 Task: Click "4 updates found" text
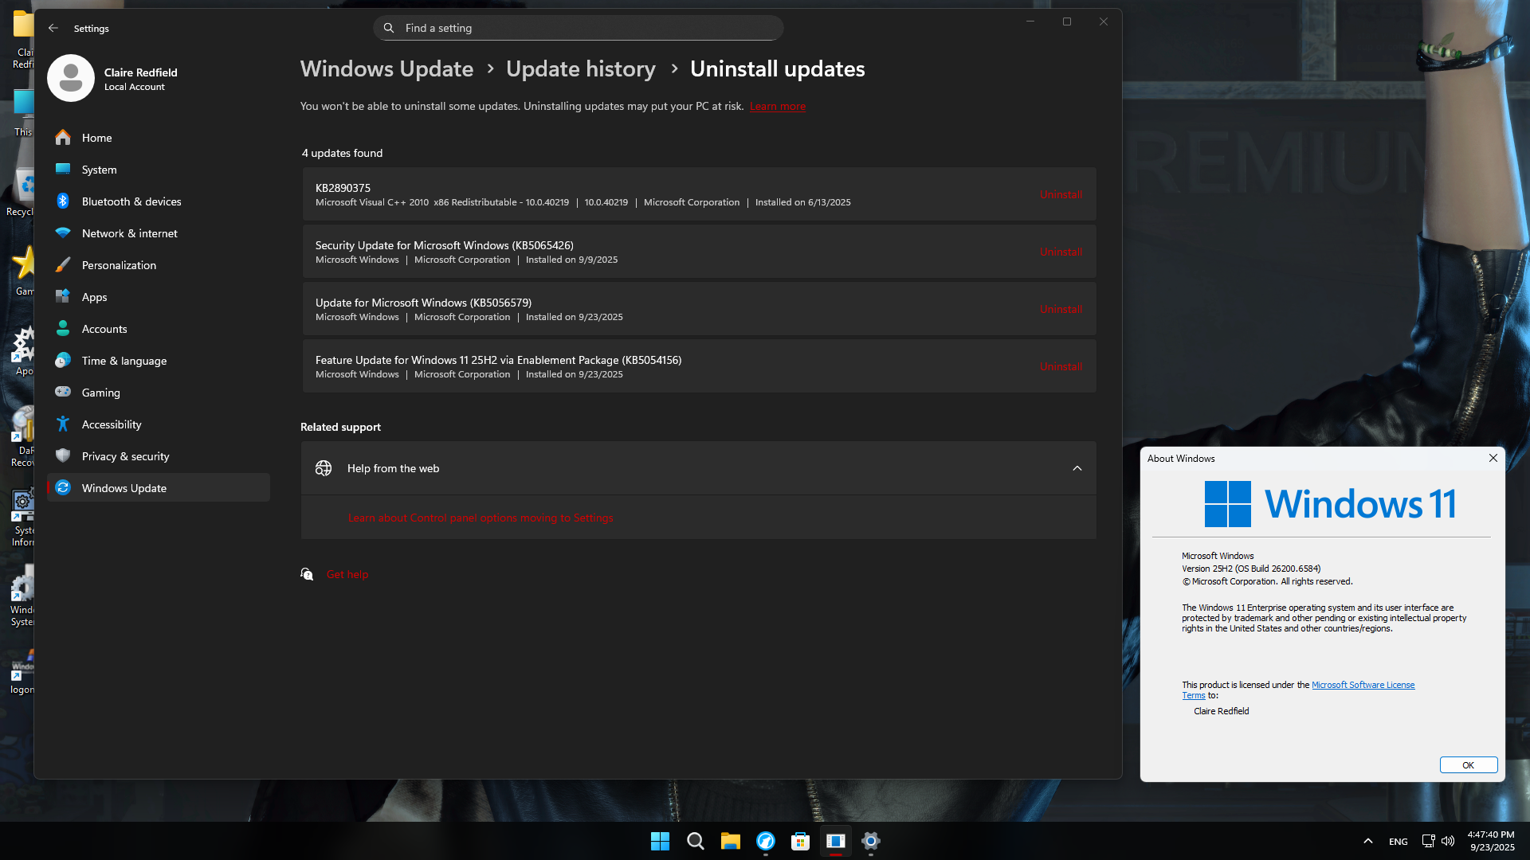point(342,153)
